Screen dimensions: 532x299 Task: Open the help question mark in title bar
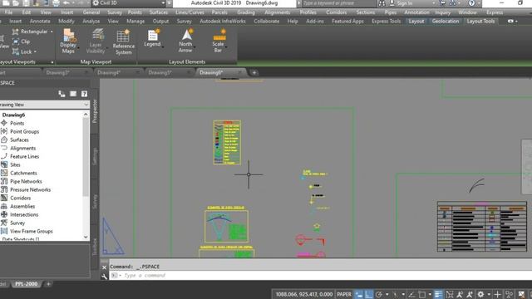point(471,3)
